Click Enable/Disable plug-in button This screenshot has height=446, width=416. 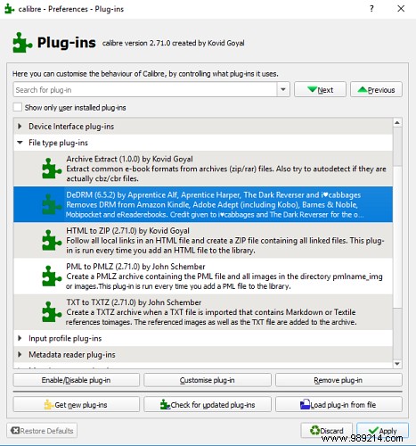coord(77,380)
